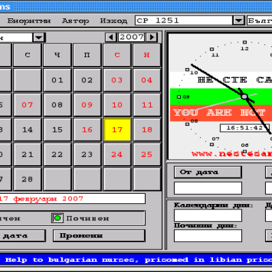Click the highlighted yellow day 17
Image resolution: width=272 pixels, height=272 pixels.
117,130
